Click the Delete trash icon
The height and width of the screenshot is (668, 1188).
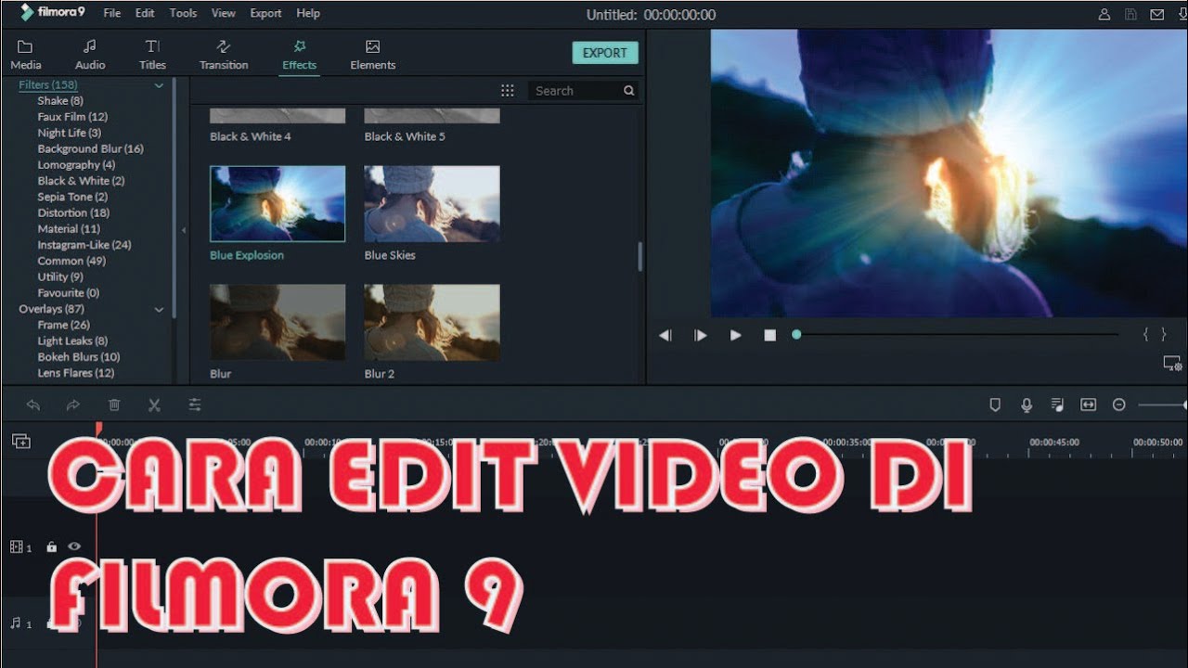tap(114, 405)
